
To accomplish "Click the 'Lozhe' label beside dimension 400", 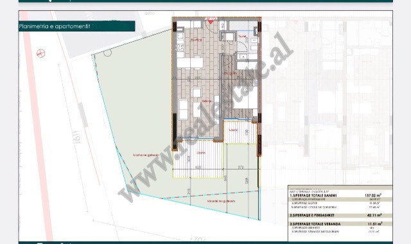I will point(201,153).
